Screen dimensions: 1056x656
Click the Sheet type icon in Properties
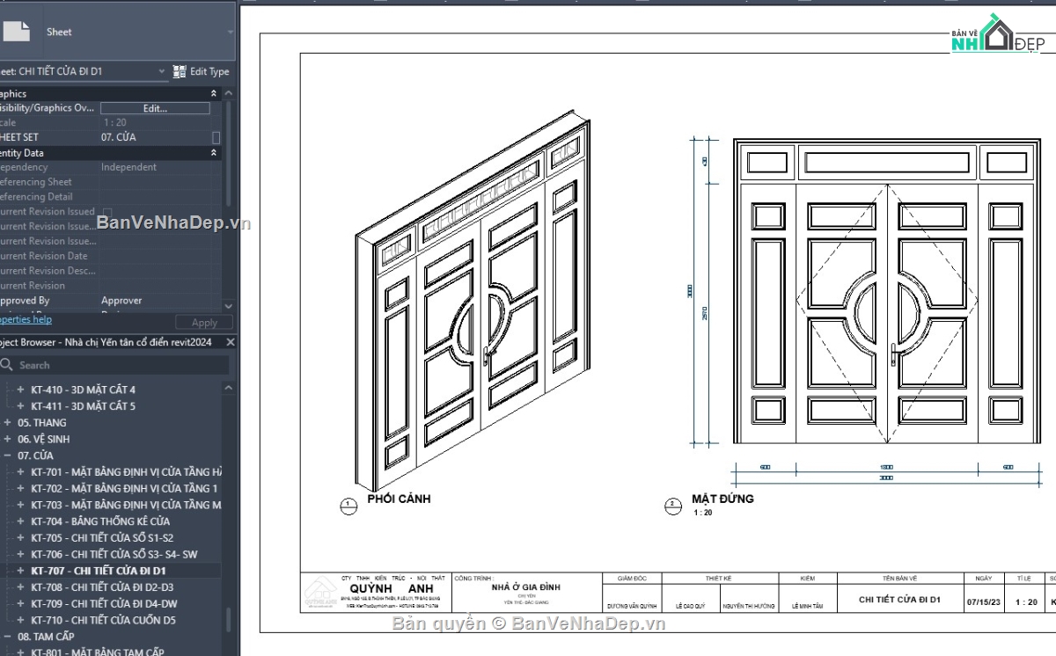coord(16,32)
